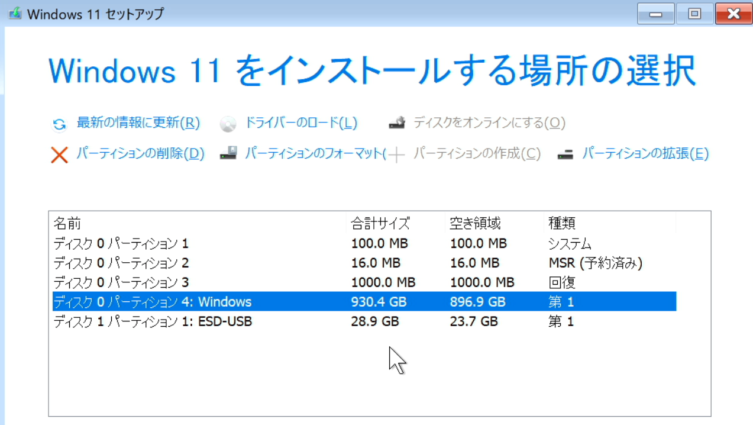The width and height of the screenshot is (753, 425).
Task: Click パーティションの削除(D) link
Action: pyautogui.click(x=140, y=154)
